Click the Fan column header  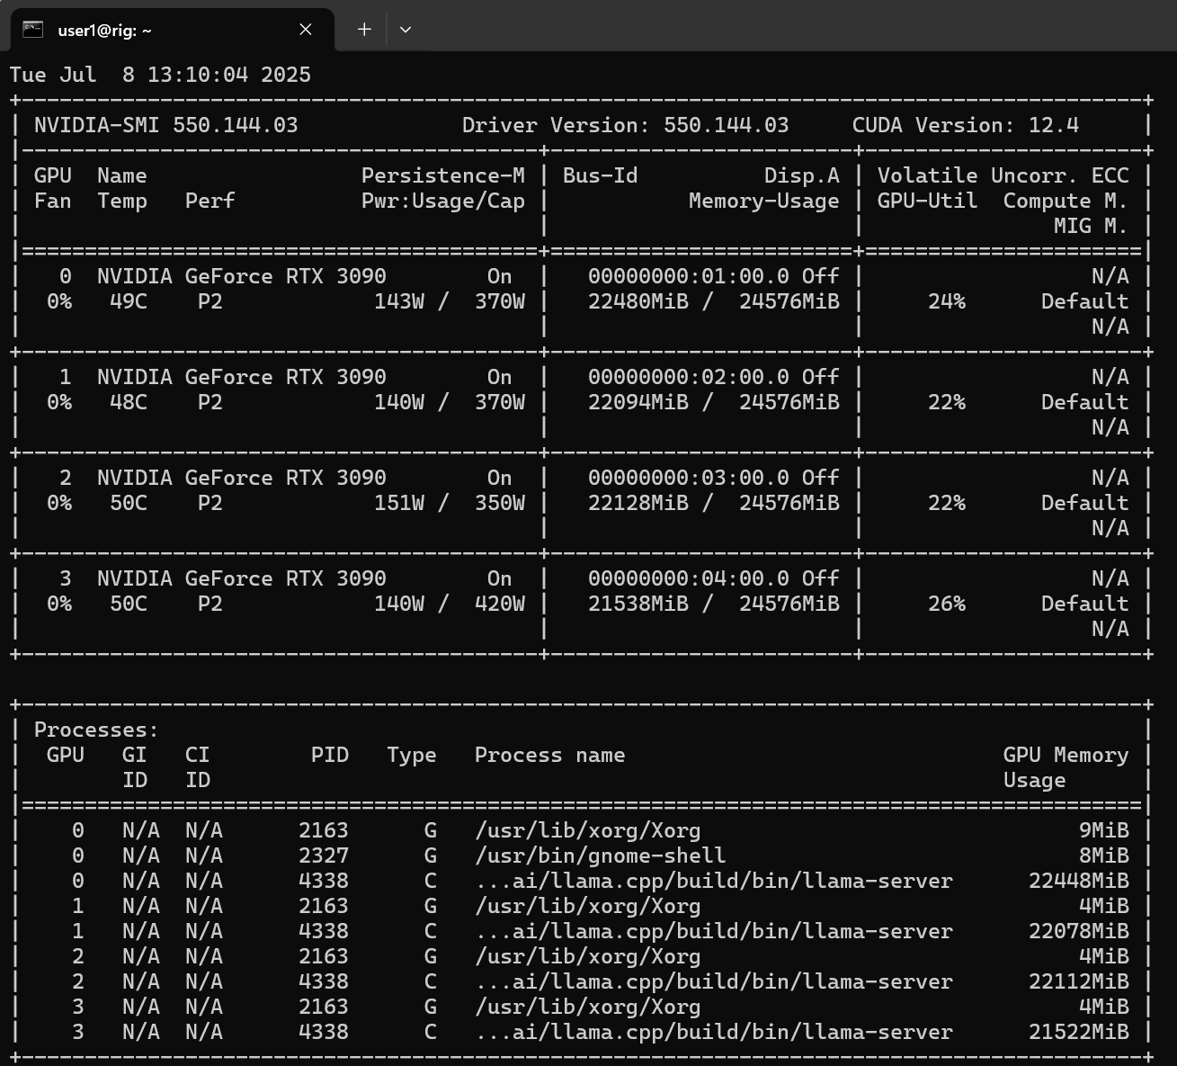(x=53, y=202)
